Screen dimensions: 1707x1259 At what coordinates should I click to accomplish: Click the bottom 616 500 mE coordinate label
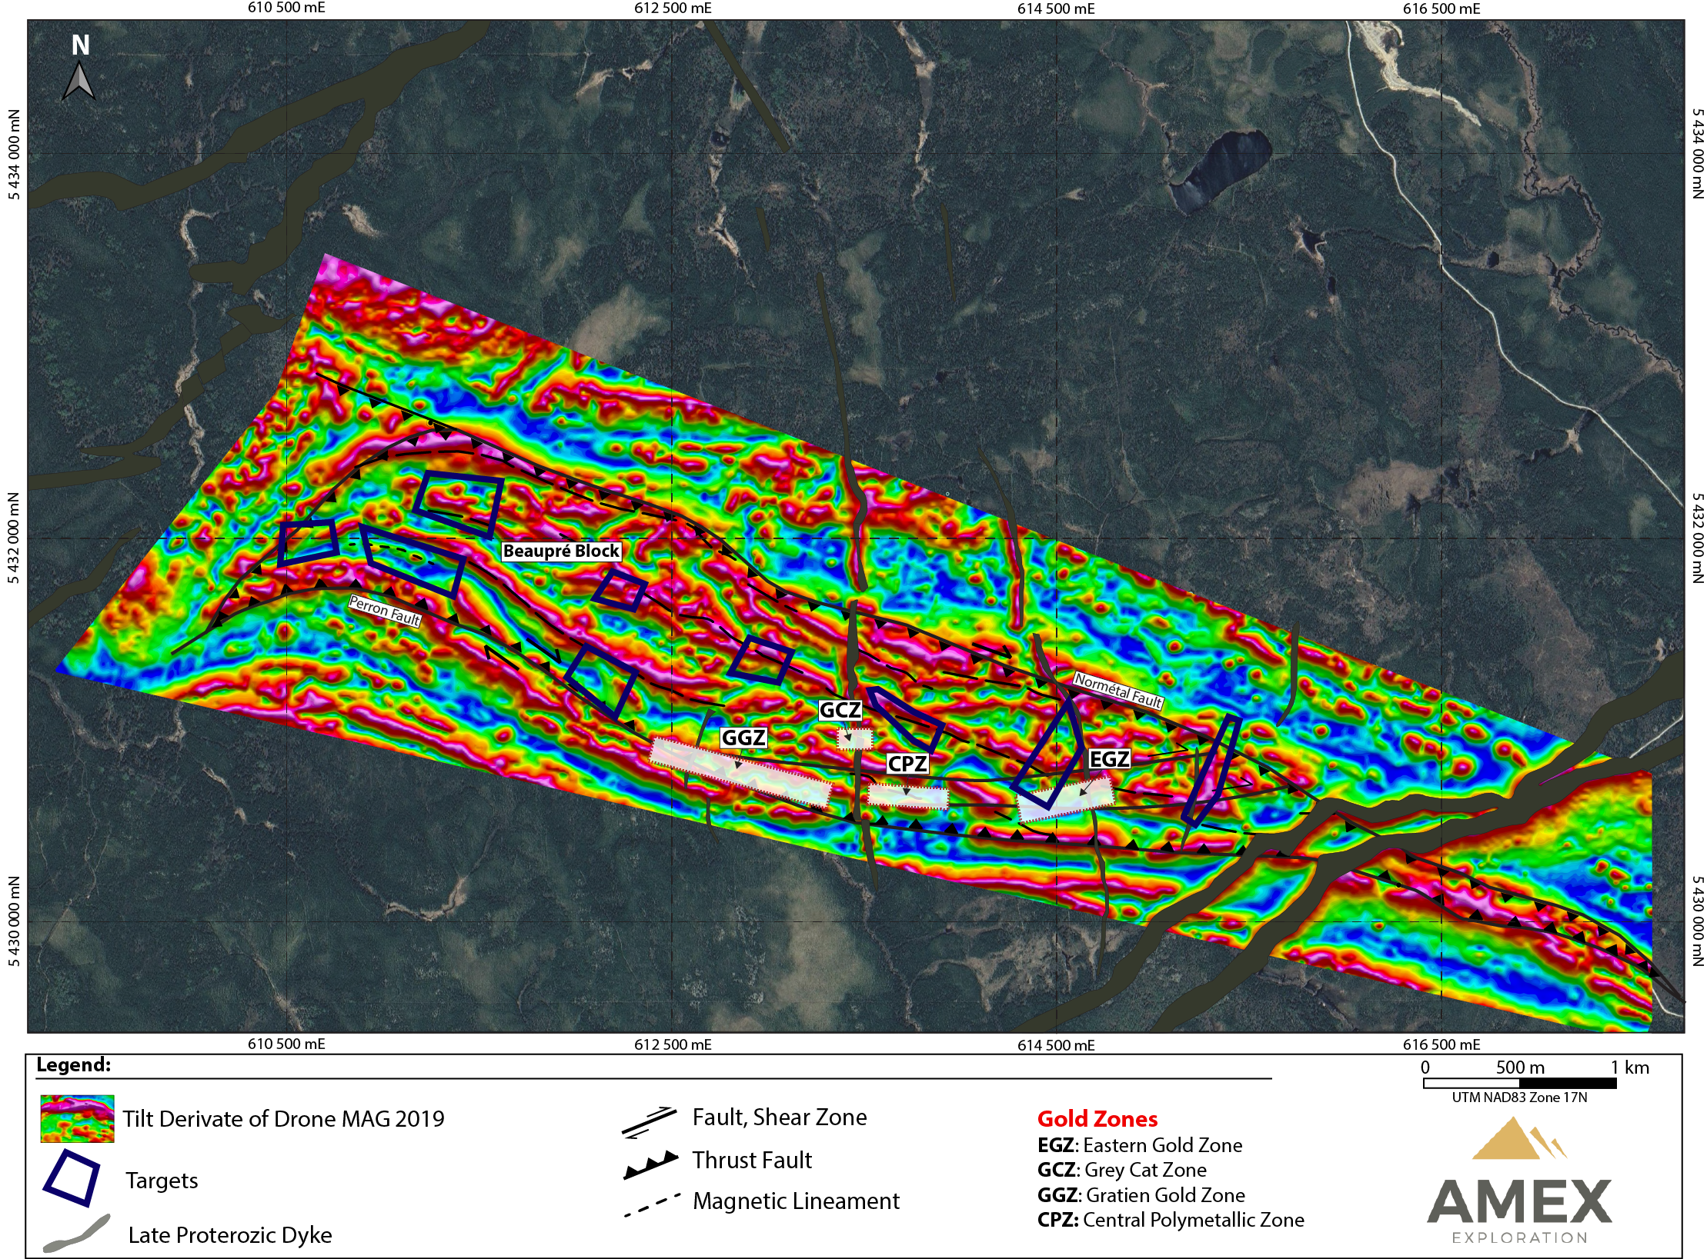point(1441,1044)
